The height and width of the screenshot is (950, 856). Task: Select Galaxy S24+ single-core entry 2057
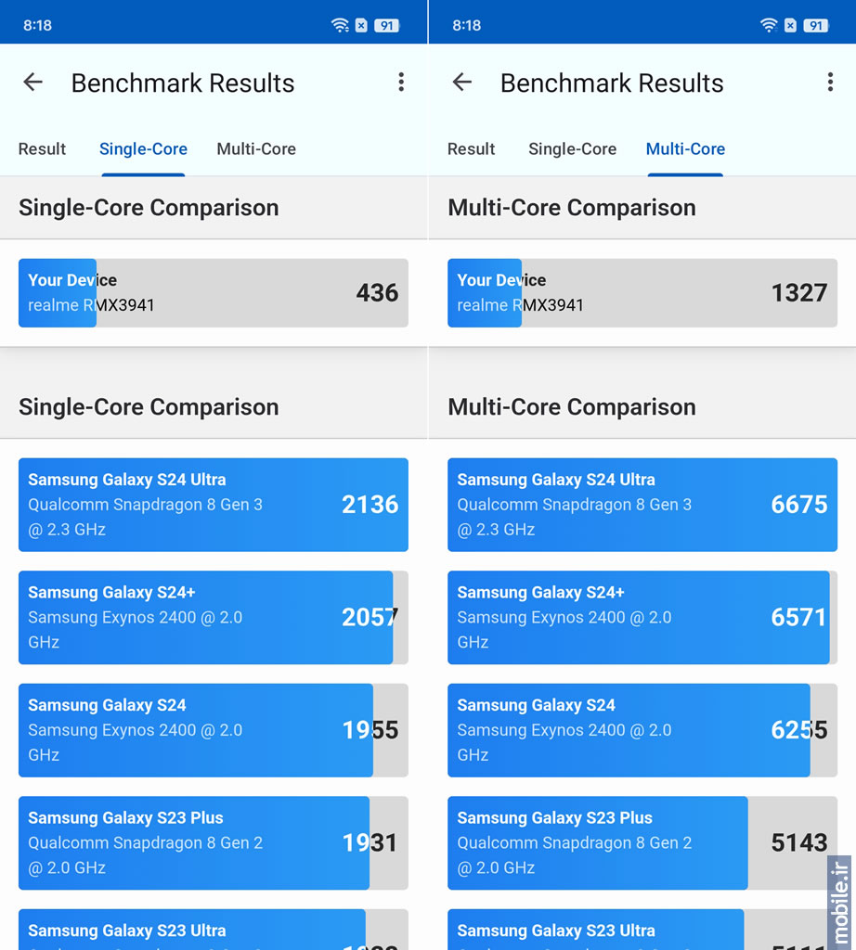pyautogui.click(x=214, y=617)
